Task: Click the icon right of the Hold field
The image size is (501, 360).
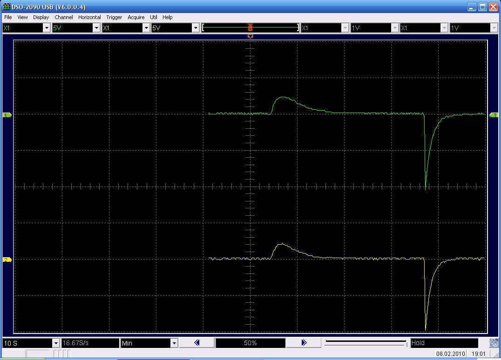Action: (494, 343)
